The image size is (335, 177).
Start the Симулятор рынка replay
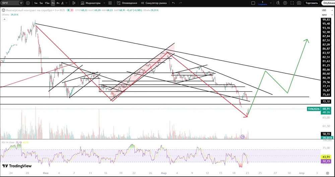tap(154, 3)
